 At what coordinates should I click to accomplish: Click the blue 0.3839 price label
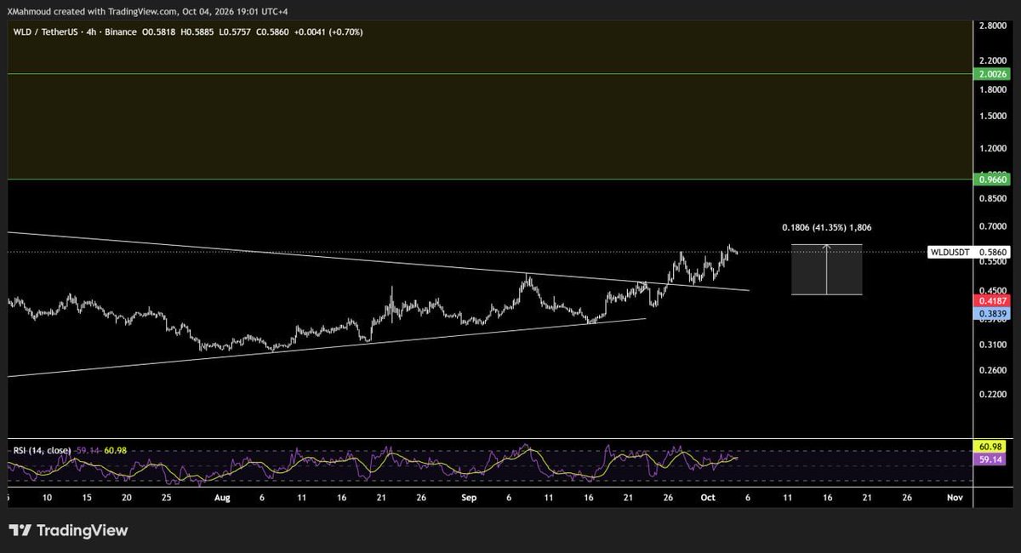pos(991,313)
